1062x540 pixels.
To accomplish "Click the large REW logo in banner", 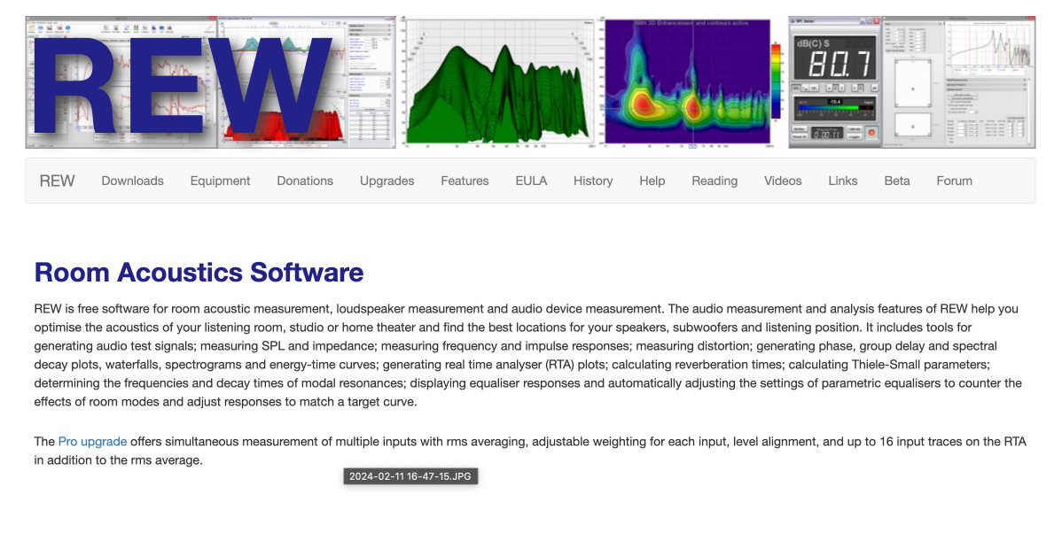I will click(x=183, y=85).
